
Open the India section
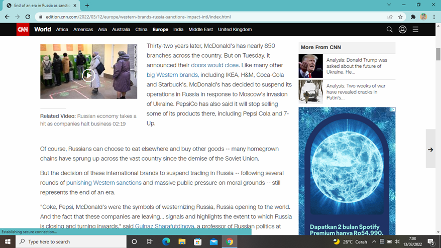pyautogui.click(x=178, y=30)
